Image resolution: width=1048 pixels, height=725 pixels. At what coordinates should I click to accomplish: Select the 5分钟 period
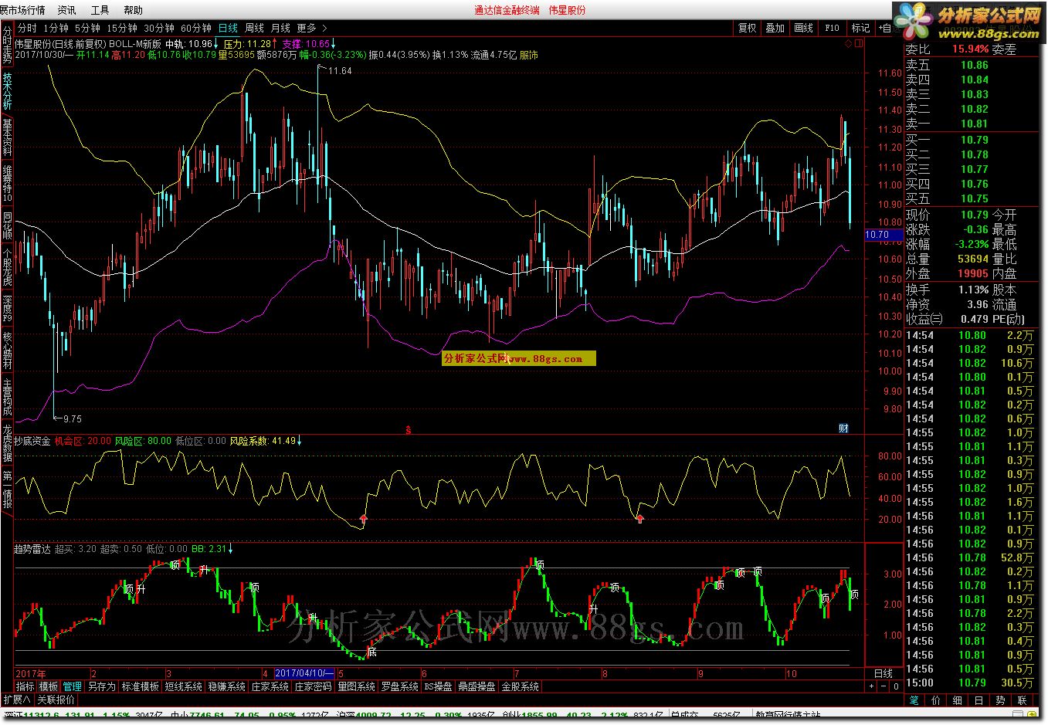(x=87, y=28)
